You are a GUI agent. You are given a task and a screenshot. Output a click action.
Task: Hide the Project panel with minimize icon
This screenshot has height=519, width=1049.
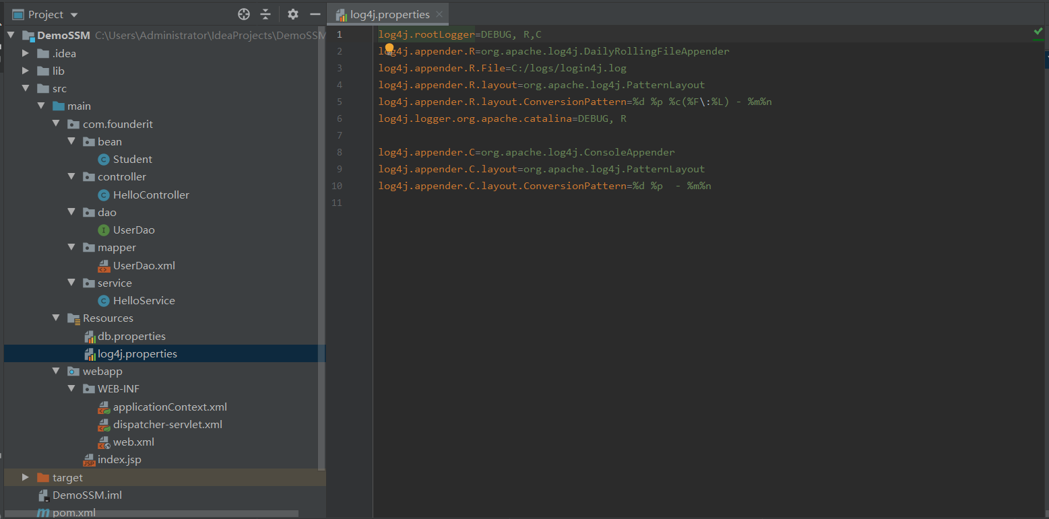click(x=315, y=14)
